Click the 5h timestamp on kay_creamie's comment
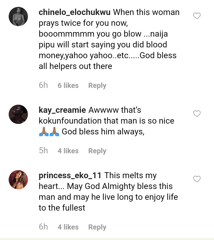214x240 pixels. (x=43, y=151)
